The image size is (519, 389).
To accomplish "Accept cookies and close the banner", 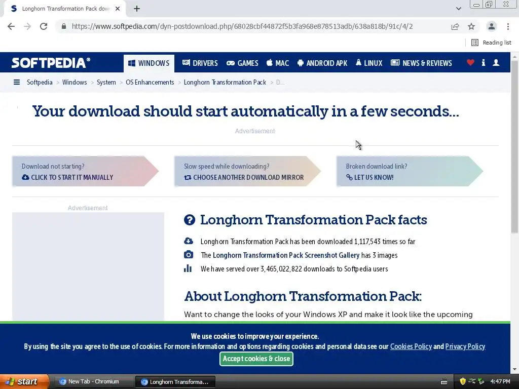I will (256, 359).
